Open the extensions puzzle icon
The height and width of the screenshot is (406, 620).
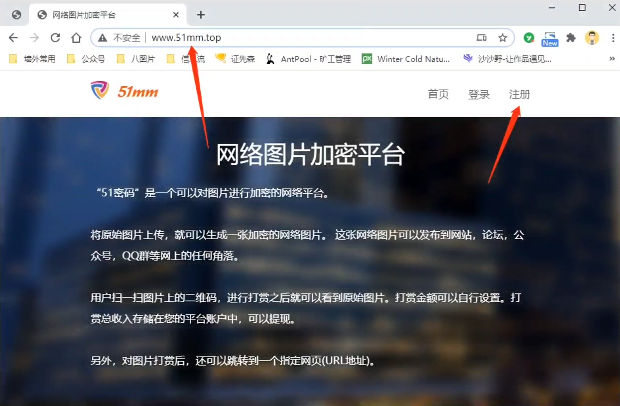point(571,38)
